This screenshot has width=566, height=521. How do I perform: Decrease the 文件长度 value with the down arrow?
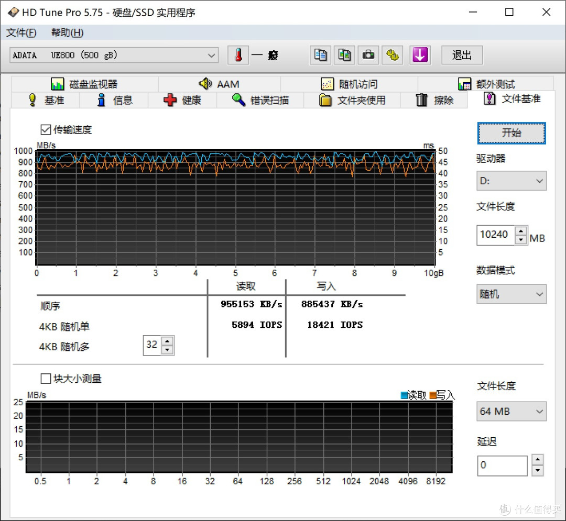pyautogui.click(x=520, y=240)
